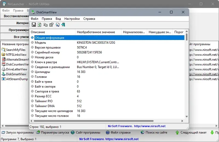Select the 'Ключ в реестре' row
This screenshot has height=142, width=219.
107,62
